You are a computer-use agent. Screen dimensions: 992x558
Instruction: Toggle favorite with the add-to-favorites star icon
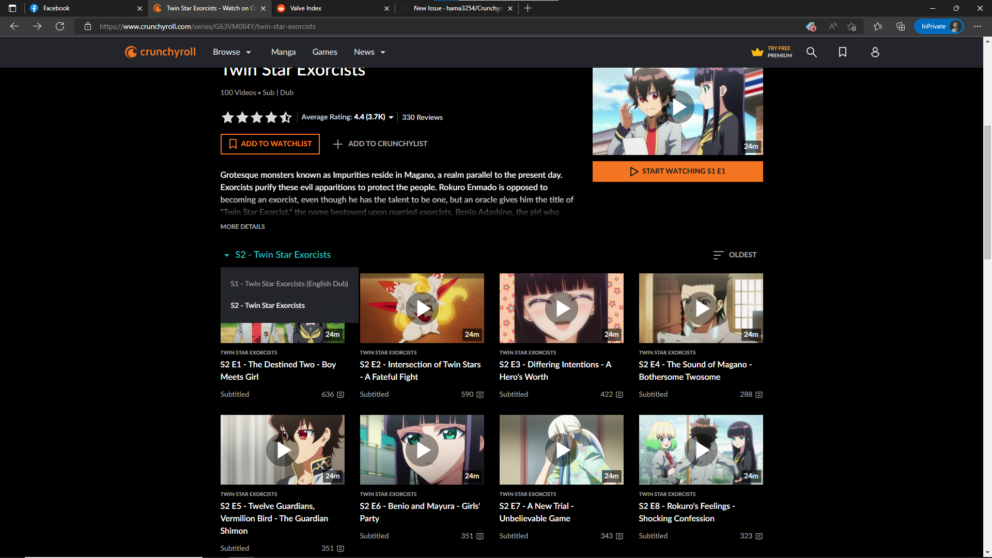(851, 26)
